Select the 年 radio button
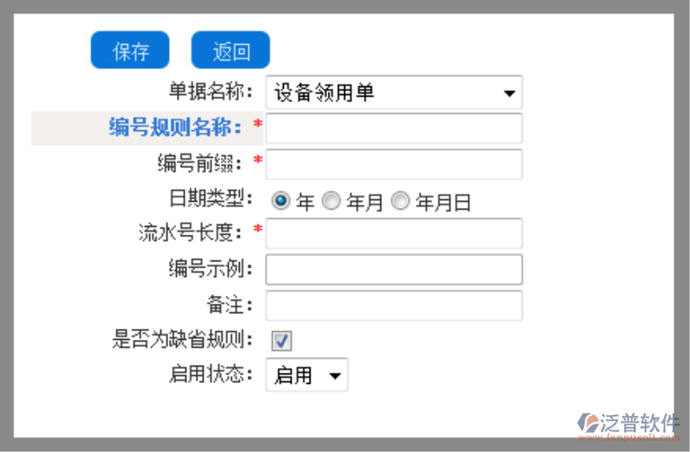Viewport: 690px width, 452px height. [x=281, y=201]
